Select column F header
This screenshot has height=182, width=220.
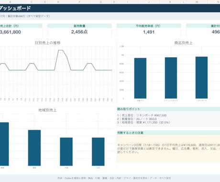79,2
